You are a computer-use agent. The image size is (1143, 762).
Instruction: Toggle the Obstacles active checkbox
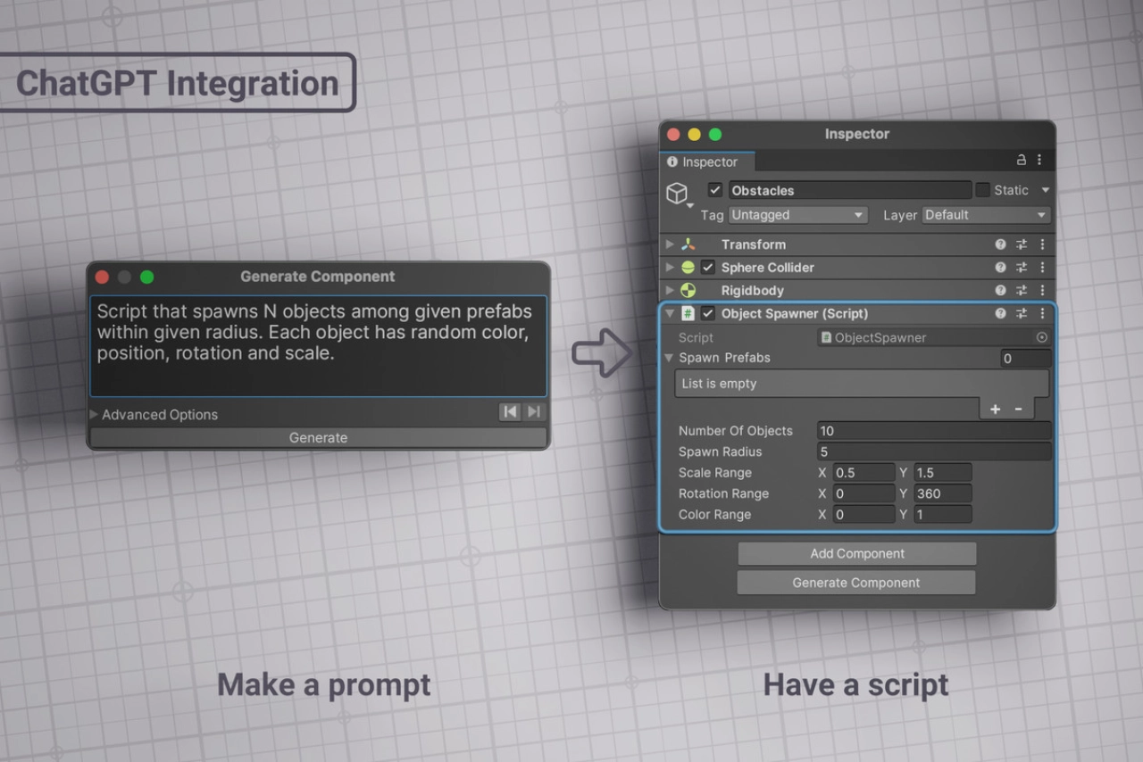(714, 190)
